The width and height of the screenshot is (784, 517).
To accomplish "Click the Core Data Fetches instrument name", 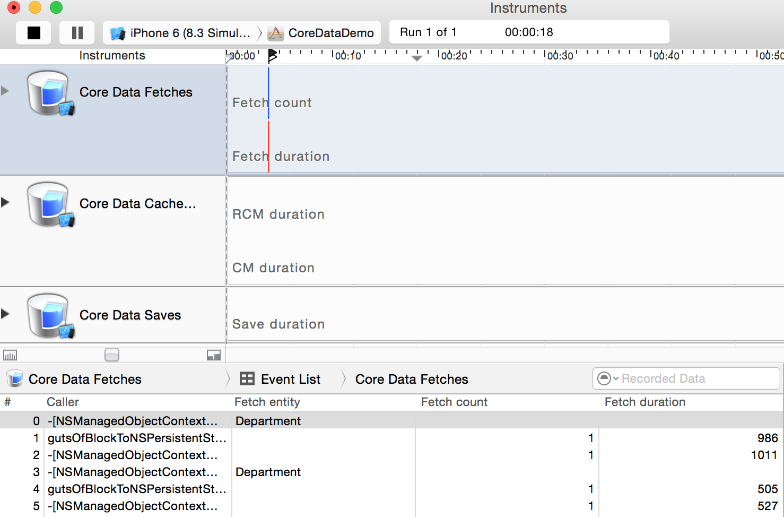I will coord(136,92).
